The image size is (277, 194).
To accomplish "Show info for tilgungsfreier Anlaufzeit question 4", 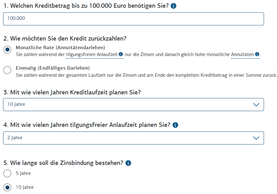I will pos(175,125).
